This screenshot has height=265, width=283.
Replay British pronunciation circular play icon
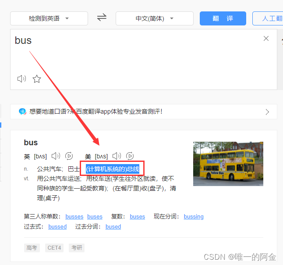pyautogui.click(x=69, y=156)
